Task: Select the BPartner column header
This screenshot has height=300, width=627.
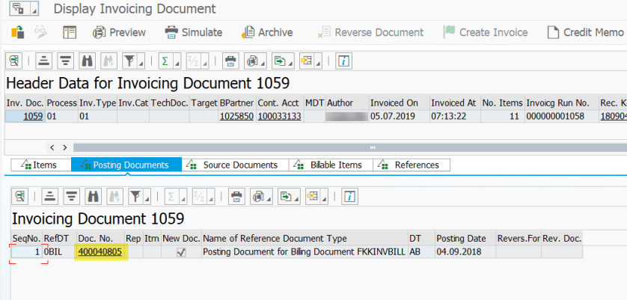Action: [x=236, y=102]
